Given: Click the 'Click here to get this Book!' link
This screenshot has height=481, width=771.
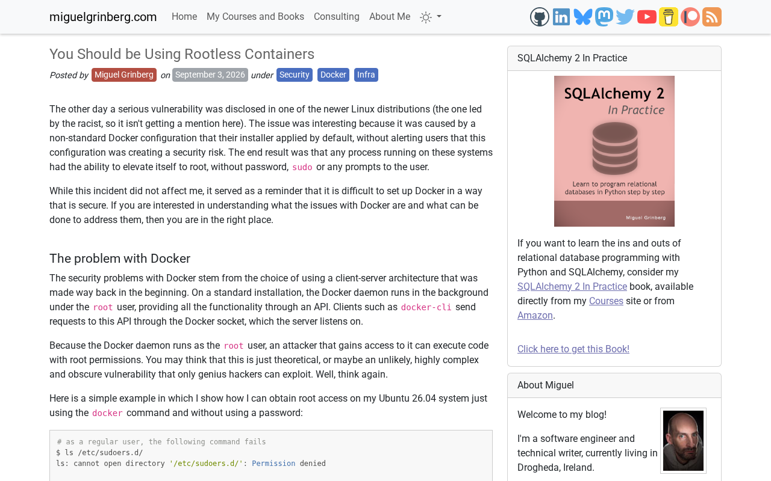Looking at the screenshot, I should coord(573,349).
